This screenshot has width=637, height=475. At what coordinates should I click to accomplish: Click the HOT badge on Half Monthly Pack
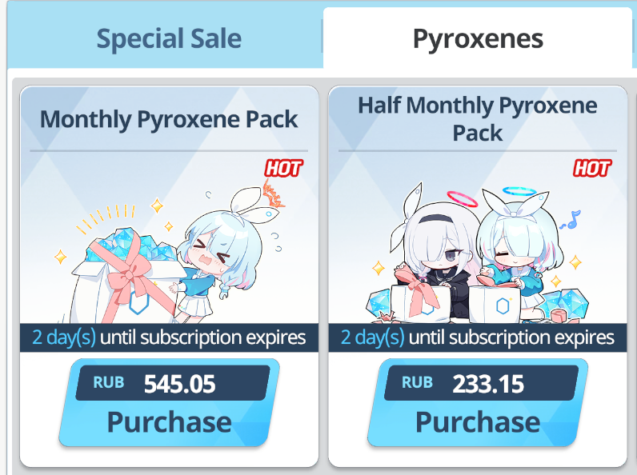[x=592, y=168]
